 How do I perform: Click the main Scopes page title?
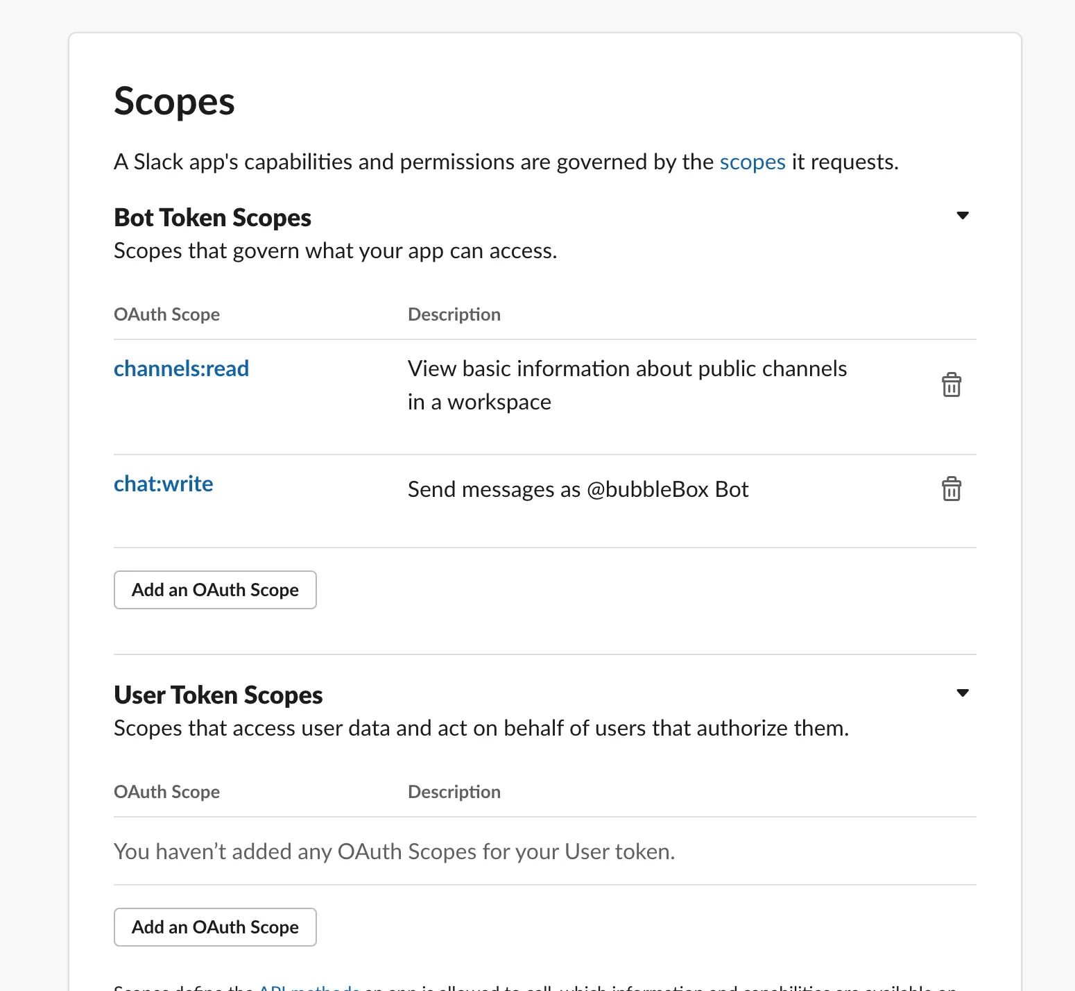tap(174, 101)
